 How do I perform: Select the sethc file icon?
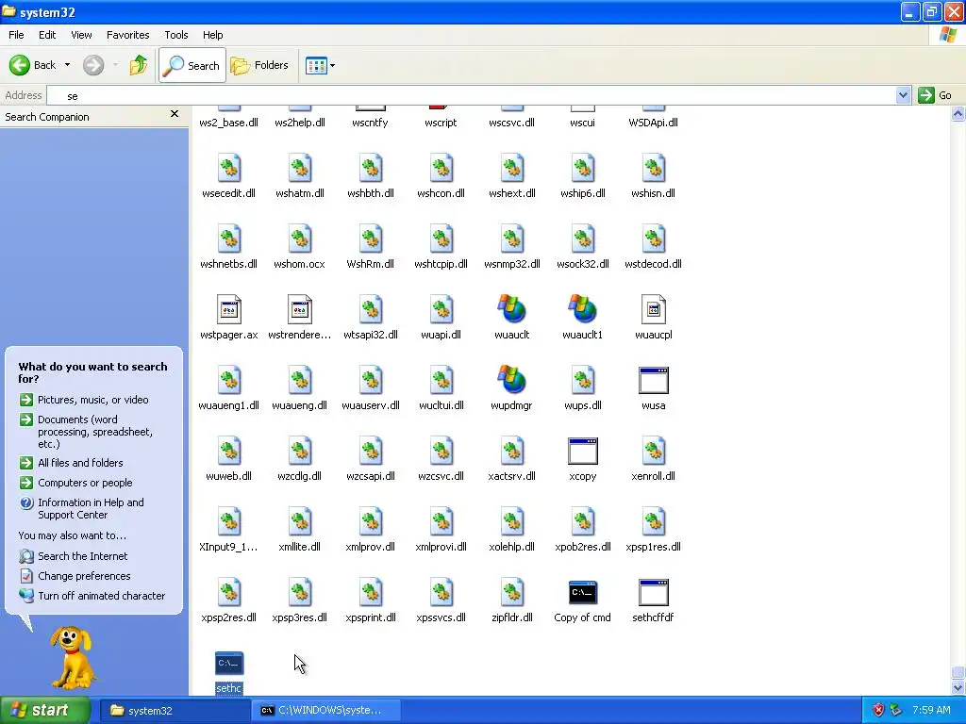(228, 663)
